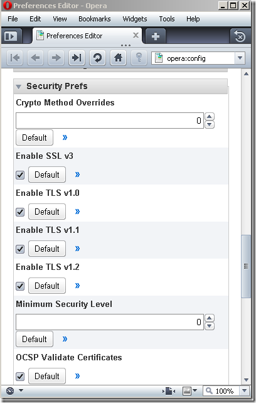Click Default under Crypto Method Overrides

(x=35, y=137)
